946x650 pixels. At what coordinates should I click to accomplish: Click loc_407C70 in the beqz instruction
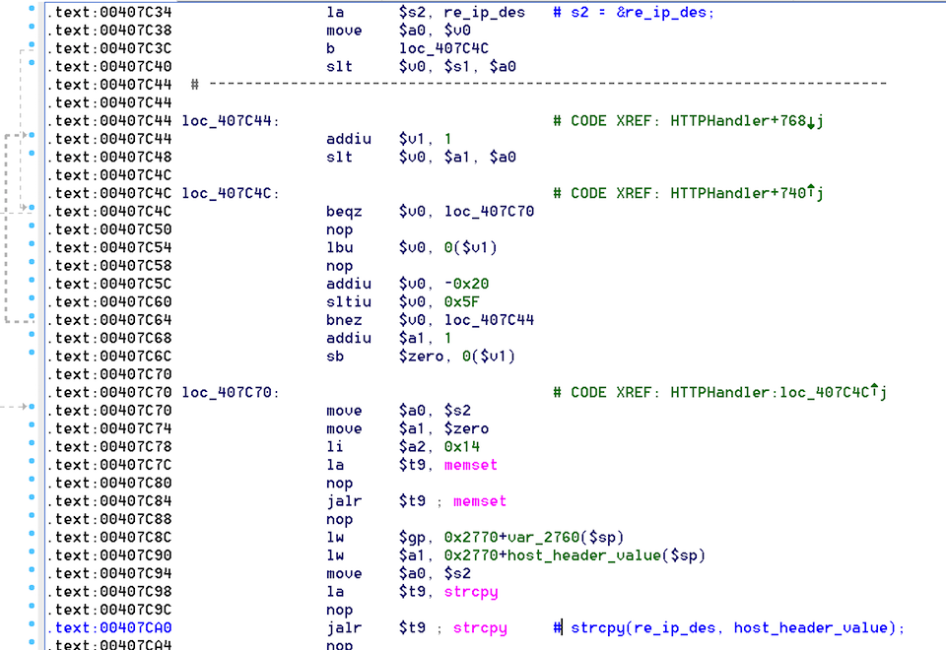tap(490, 211)
